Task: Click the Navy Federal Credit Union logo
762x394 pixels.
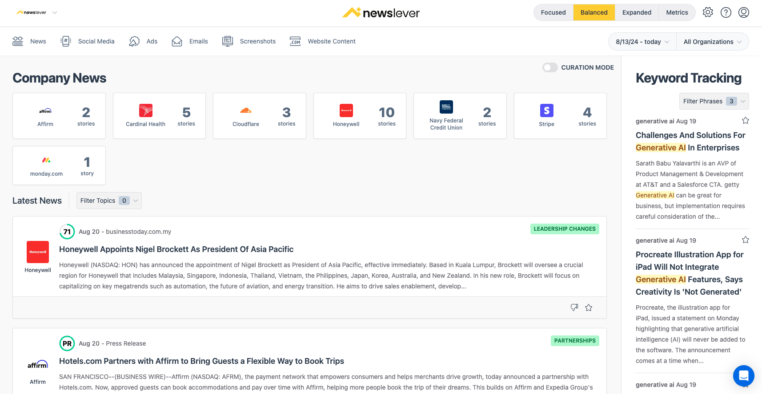Action: pyautogui.click(x=446, y=107)
